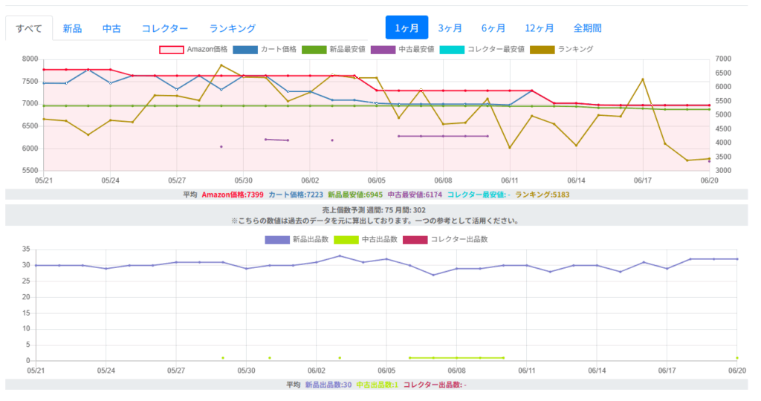This screenshot has height=401, width=761.
Task: Click the average 新品出品数:30 text
Action: coord(328,385)
